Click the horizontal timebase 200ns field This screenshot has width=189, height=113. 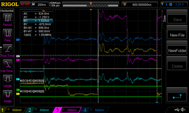pos(40,5)
